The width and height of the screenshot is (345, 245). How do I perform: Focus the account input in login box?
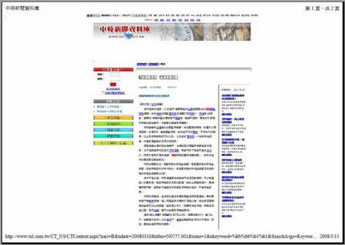[x=115, y=74]
